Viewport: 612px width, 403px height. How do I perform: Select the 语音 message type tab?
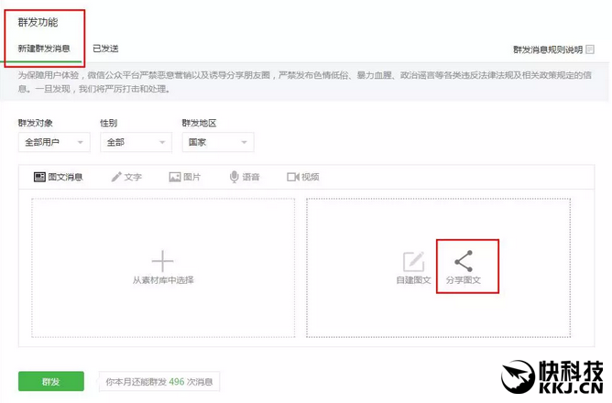(x=245, y=177)
